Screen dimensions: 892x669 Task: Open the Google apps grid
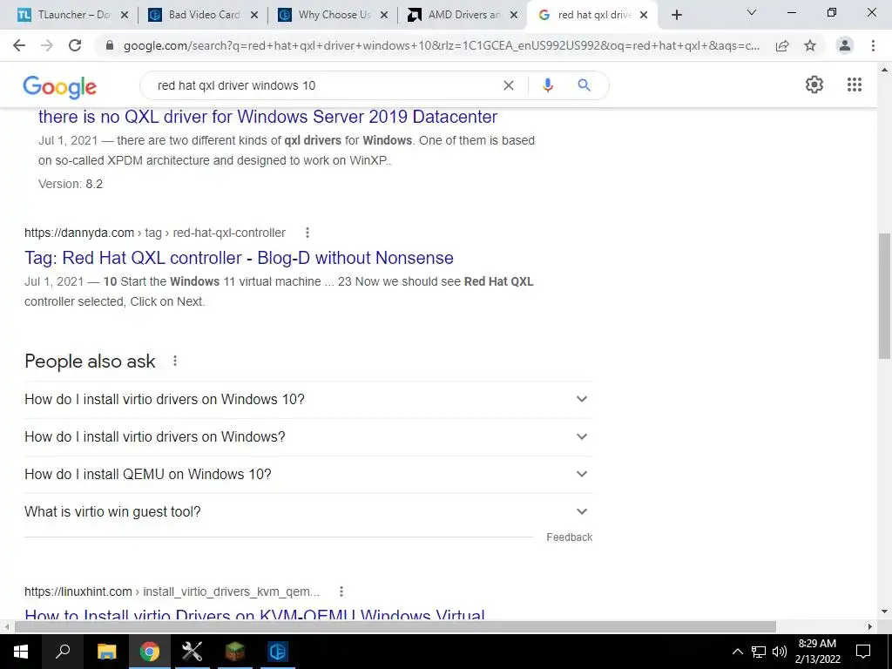click(x=855, y=84)
